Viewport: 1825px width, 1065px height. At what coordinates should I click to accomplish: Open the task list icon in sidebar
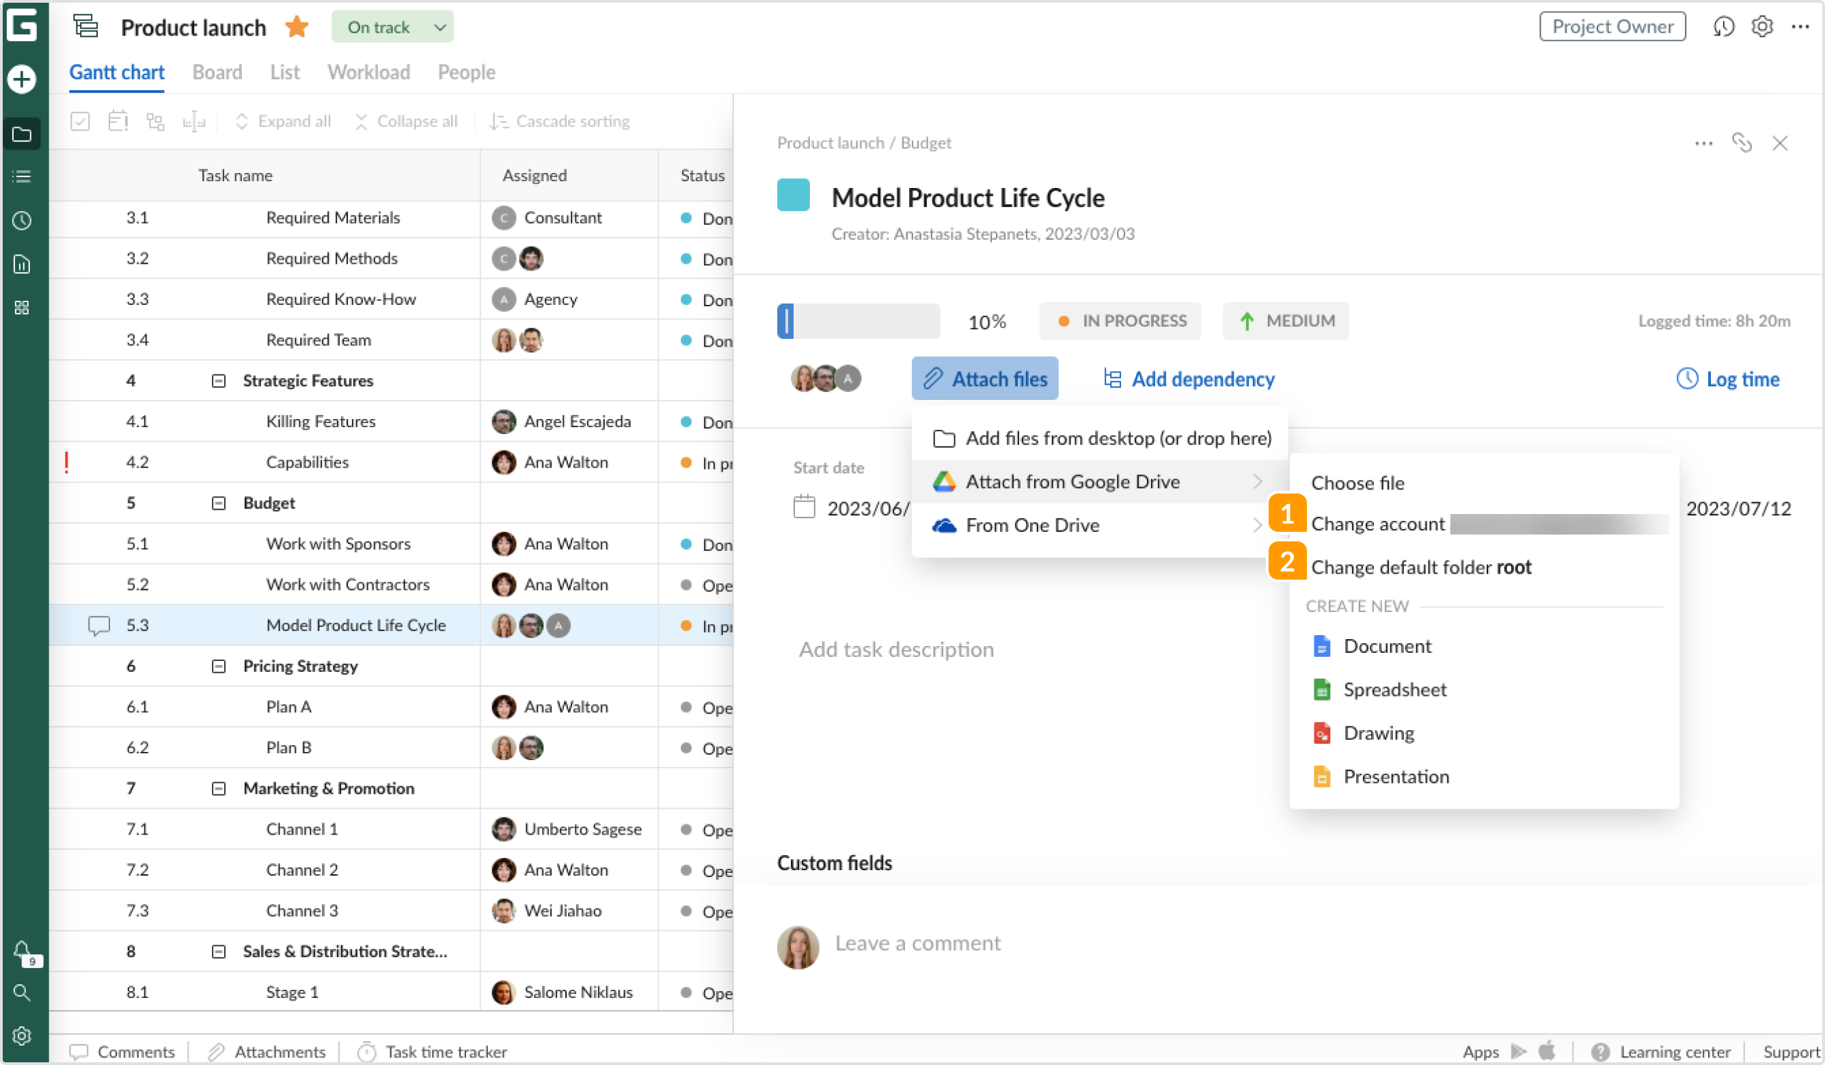coord(22,177)
